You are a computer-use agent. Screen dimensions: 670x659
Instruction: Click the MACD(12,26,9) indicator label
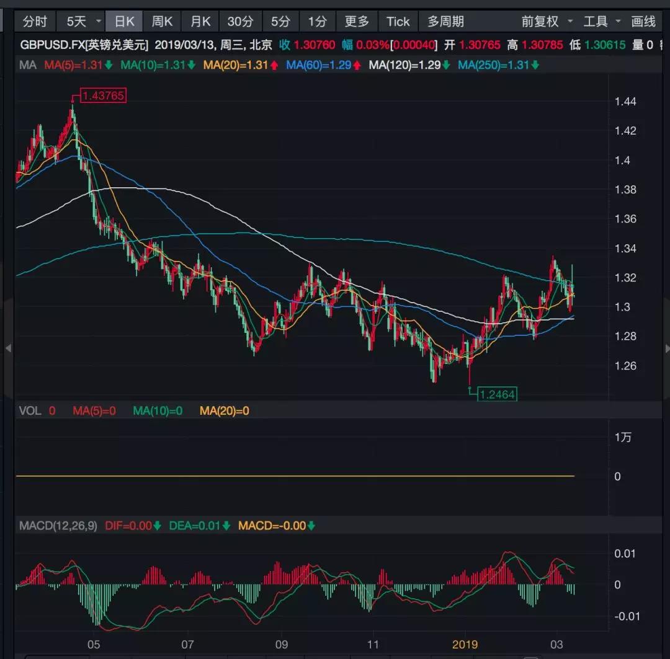pos(58,526)
